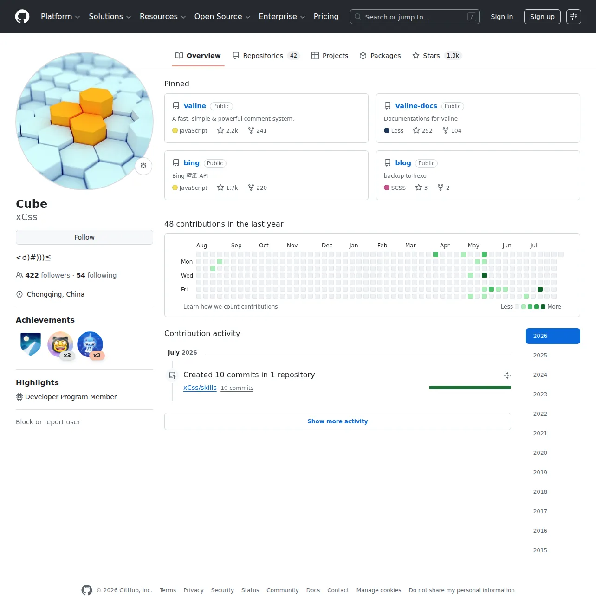View Valine-docs stargazers count 252

coord(422,131)
